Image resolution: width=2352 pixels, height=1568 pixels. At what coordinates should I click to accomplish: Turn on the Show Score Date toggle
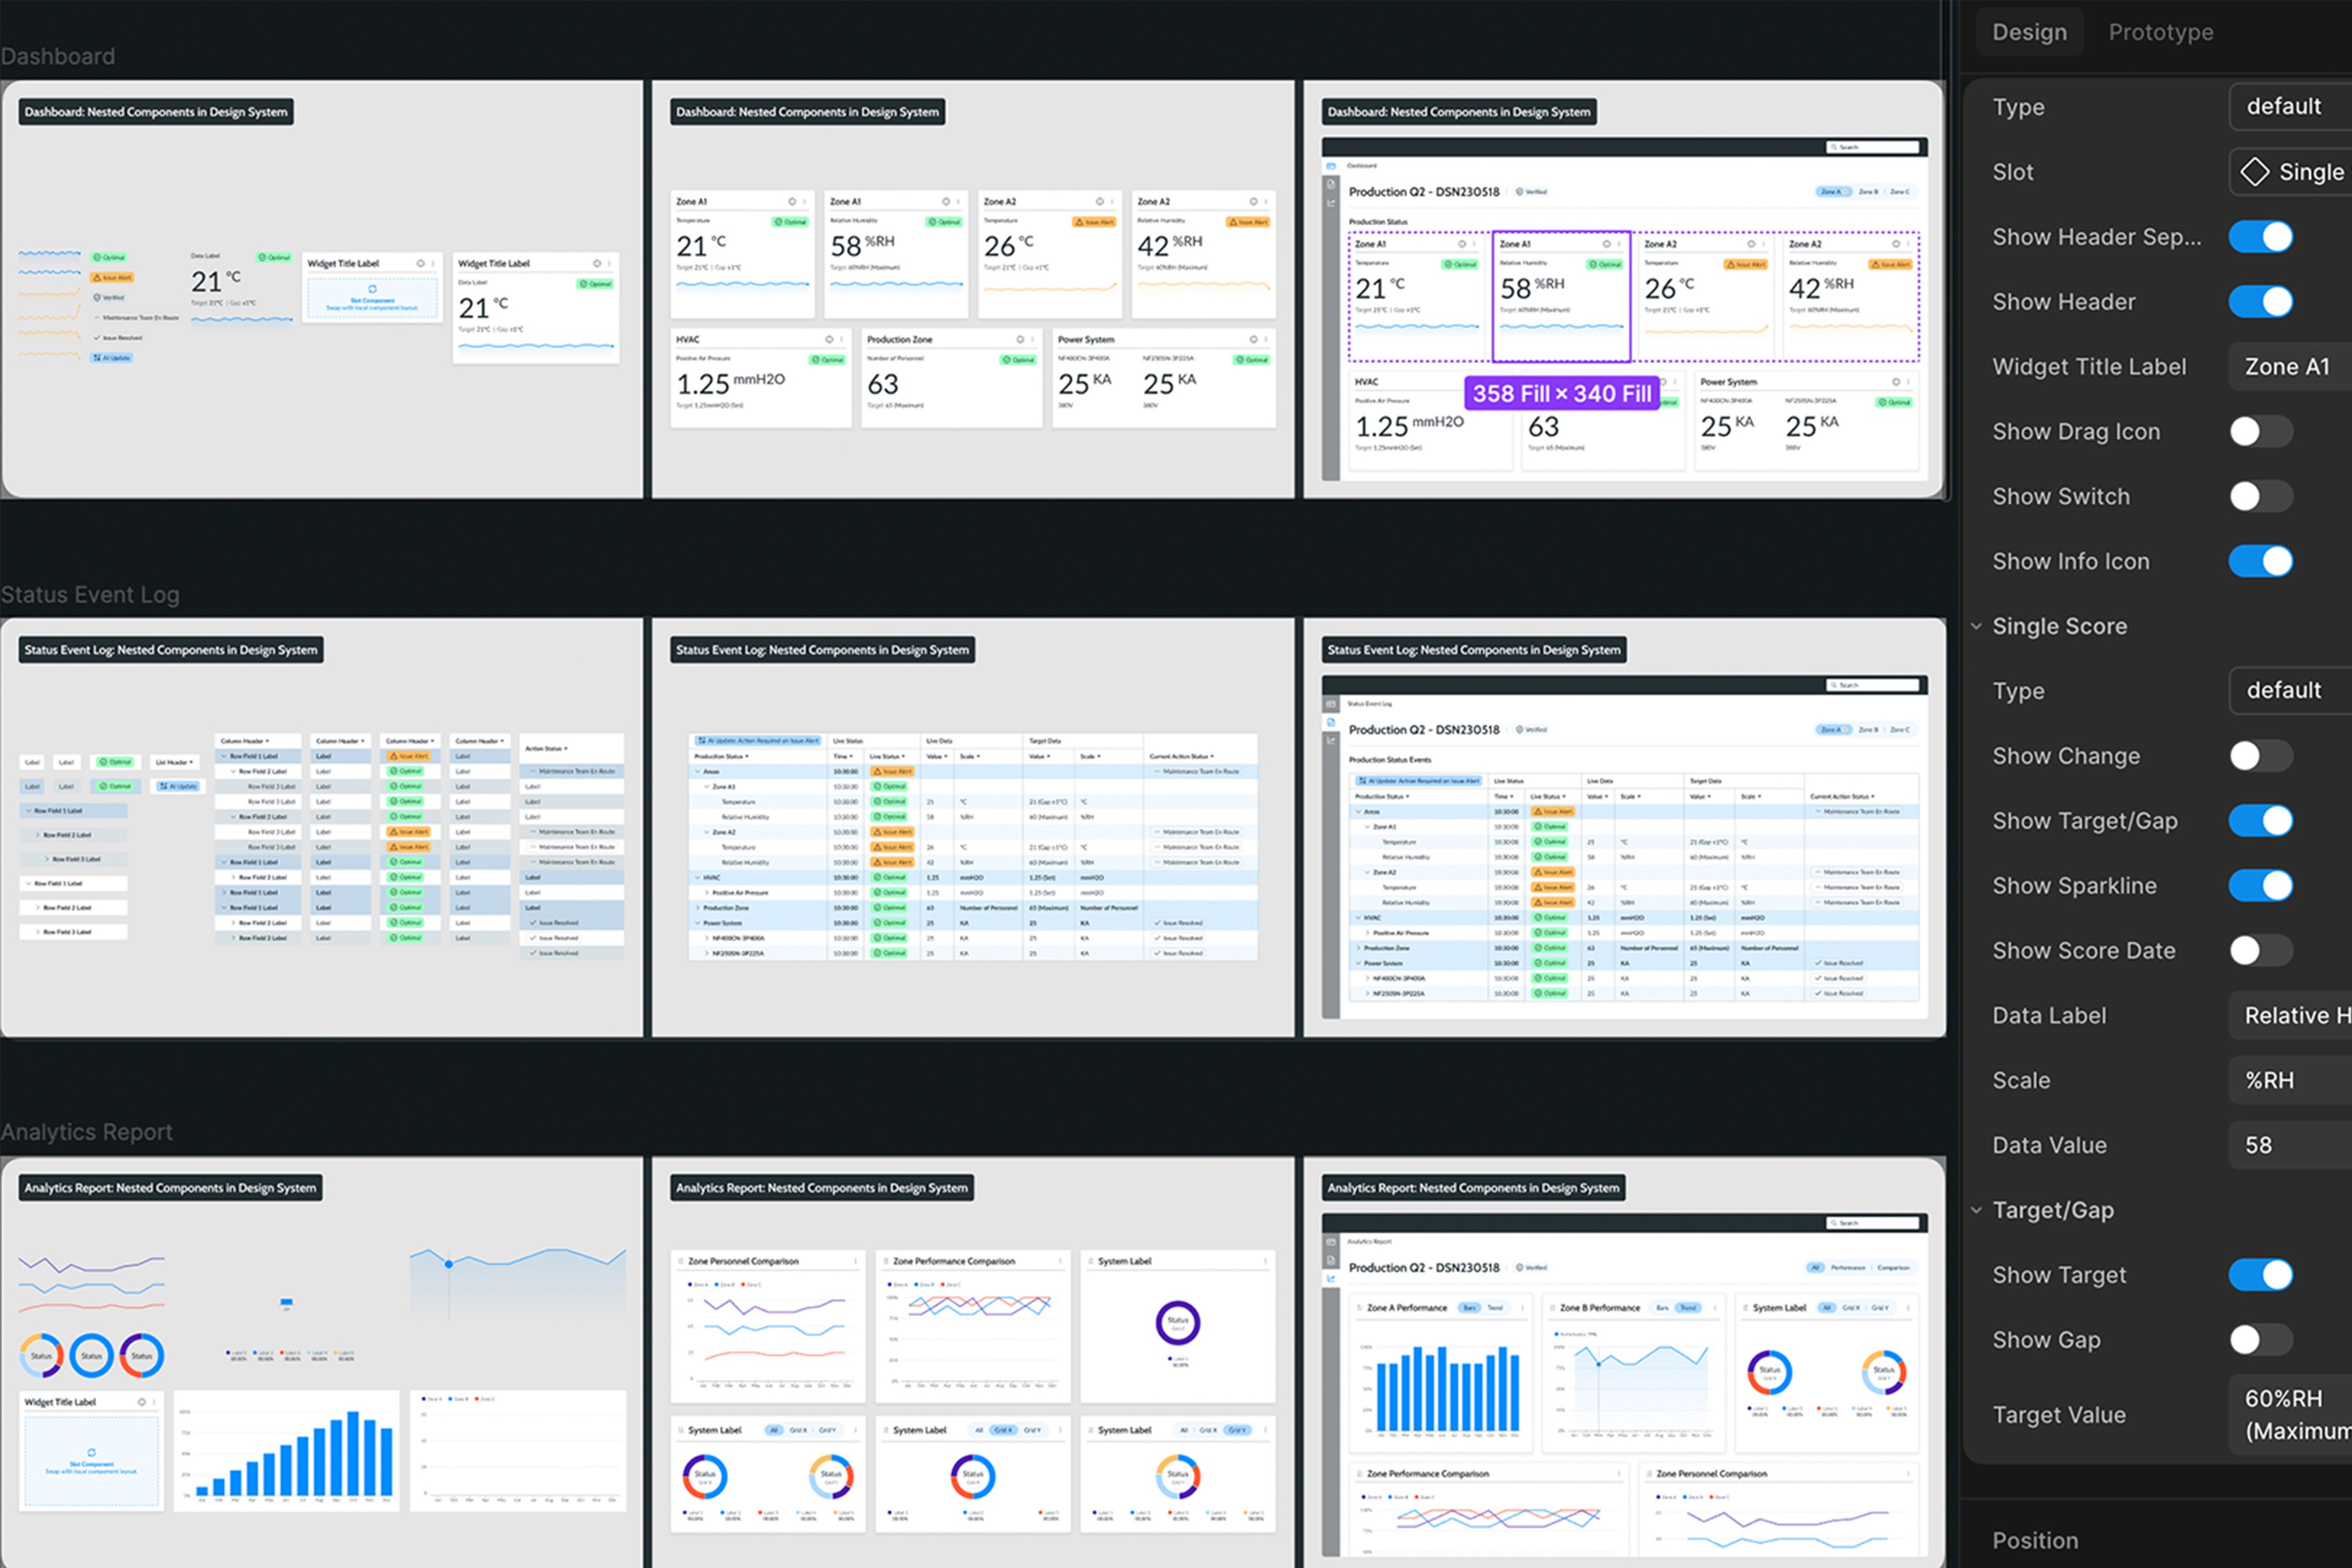tap(2260, 951)
